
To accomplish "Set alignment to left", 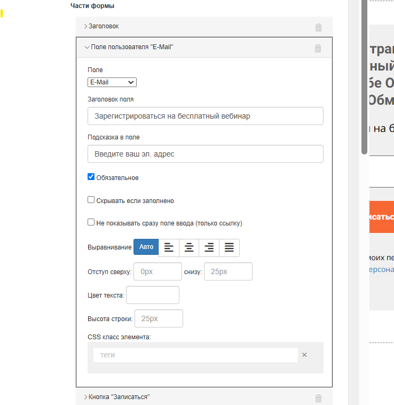I will click(x=169, y=247).
